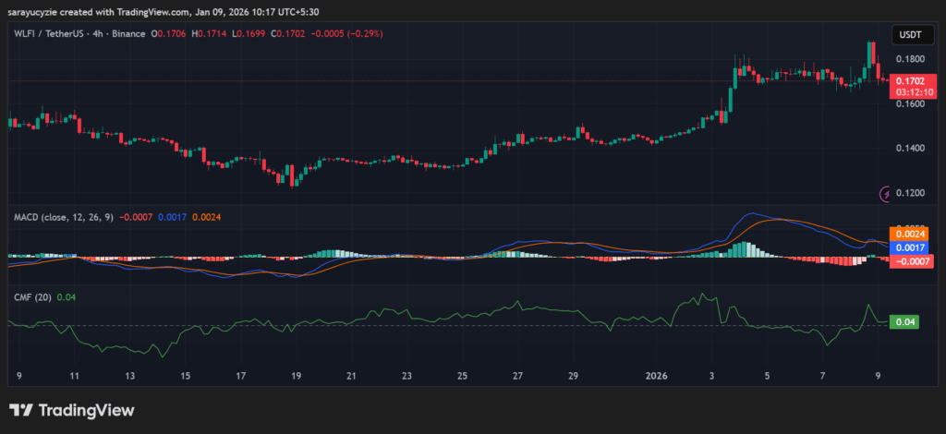
Task: Click the blue 0.0017 MACD value tag
Action: click(x=906, y=248)
